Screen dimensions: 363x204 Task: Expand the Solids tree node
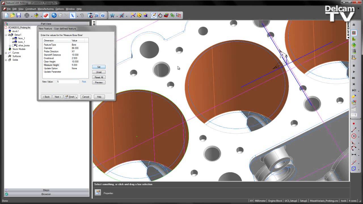(6, 60)
